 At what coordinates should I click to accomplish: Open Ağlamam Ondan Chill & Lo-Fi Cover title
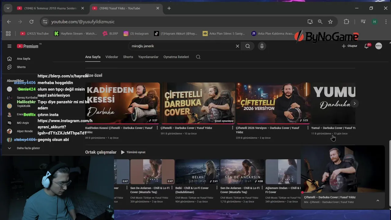[283, 190]
